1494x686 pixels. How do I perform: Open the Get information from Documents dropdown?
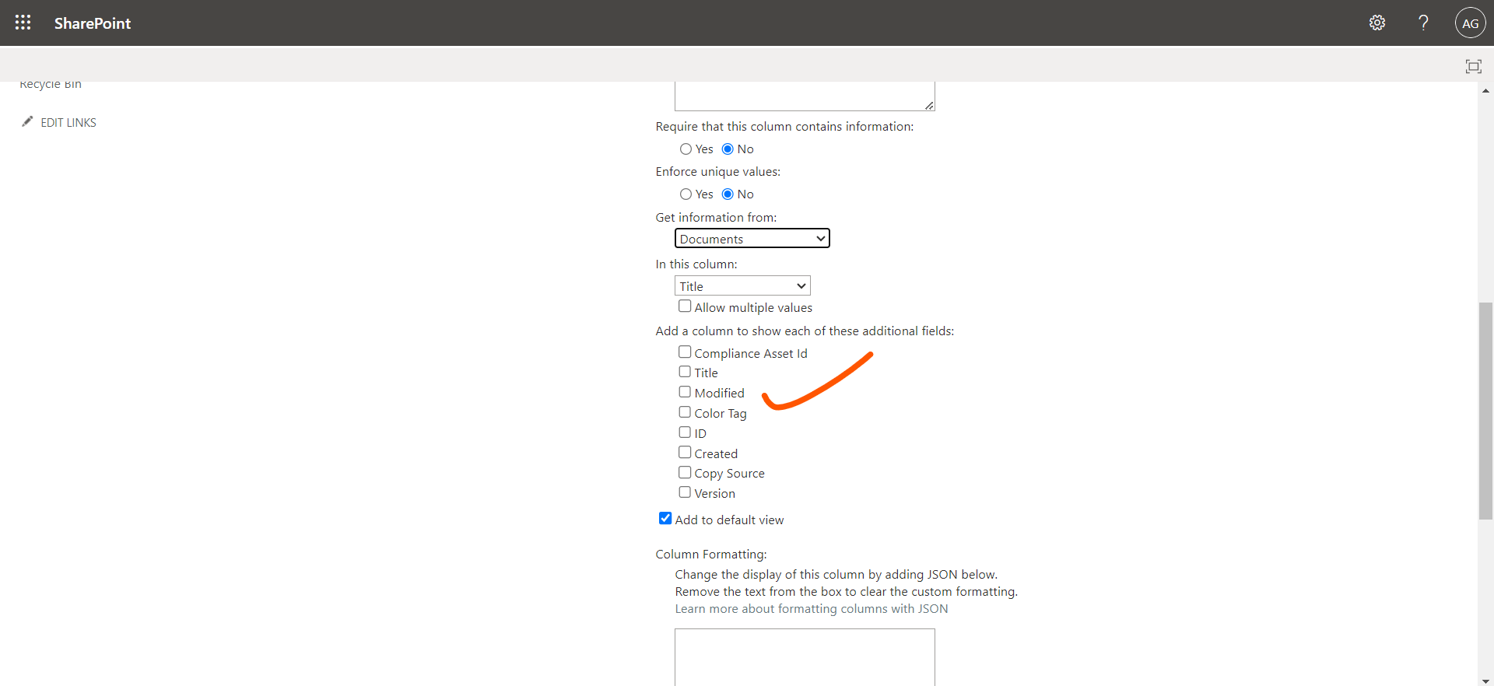point(752,239)
